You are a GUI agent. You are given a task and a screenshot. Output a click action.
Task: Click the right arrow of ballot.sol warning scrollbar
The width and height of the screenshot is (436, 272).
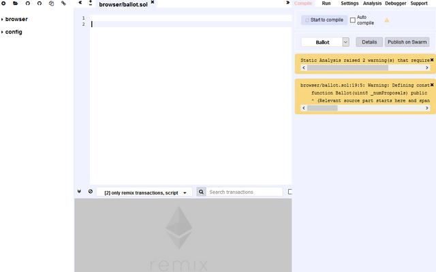[427, 108]
